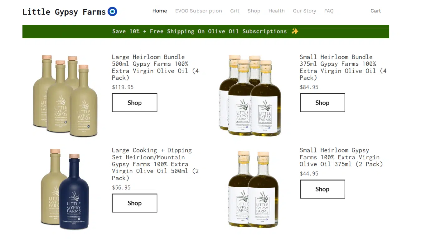Open the two clear bottles product image

coord(253,189)
